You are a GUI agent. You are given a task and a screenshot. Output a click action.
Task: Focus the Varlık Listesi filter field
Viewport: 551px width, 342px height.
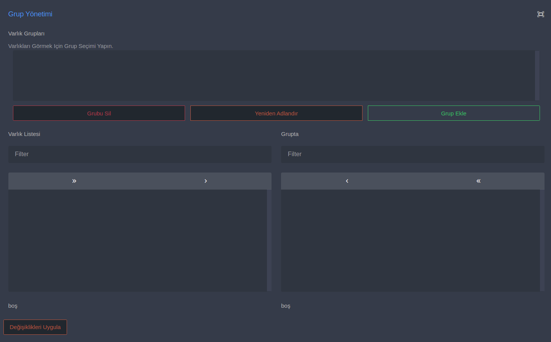[140, 154]
